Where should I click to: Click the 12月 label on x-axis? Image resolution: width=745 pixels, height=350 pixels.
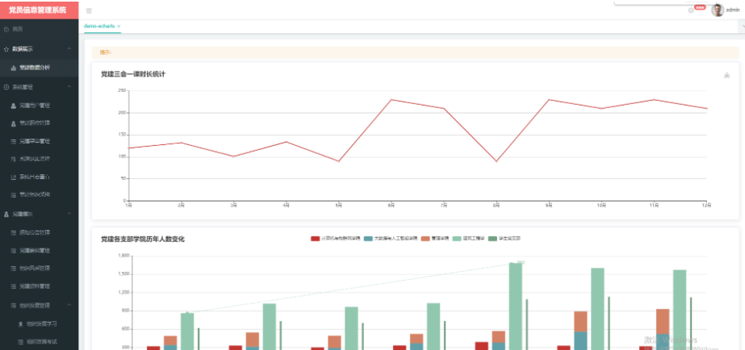point(706,205)
